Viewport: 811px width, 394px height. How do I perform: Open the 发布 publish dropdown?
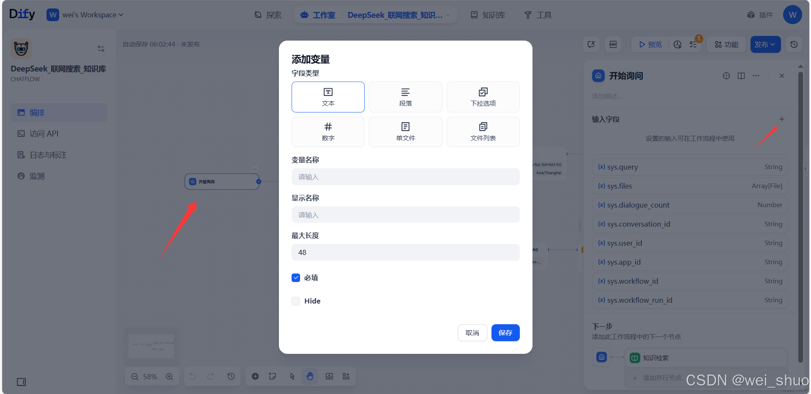[x=765, y=44]
